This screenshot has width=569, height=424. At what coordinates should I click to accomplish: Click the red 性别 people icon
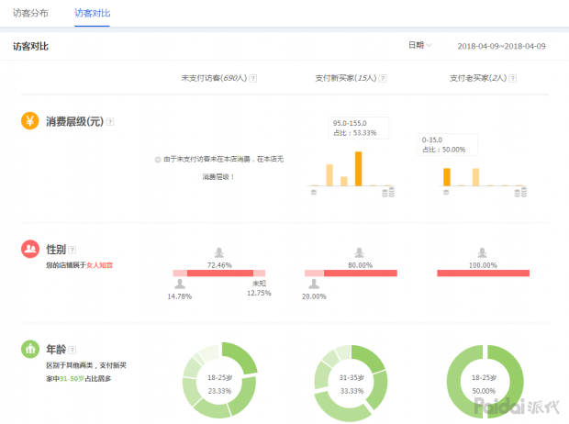tap(29, 249)
